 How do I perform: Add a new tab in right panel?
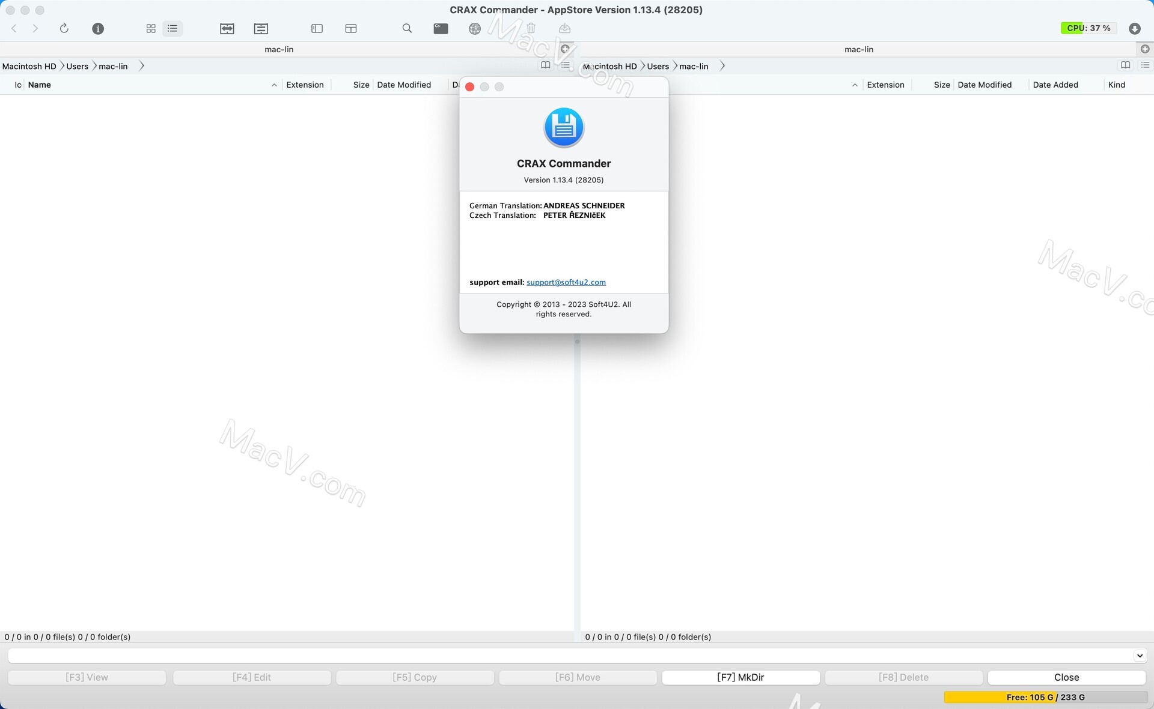[1145, 49]
